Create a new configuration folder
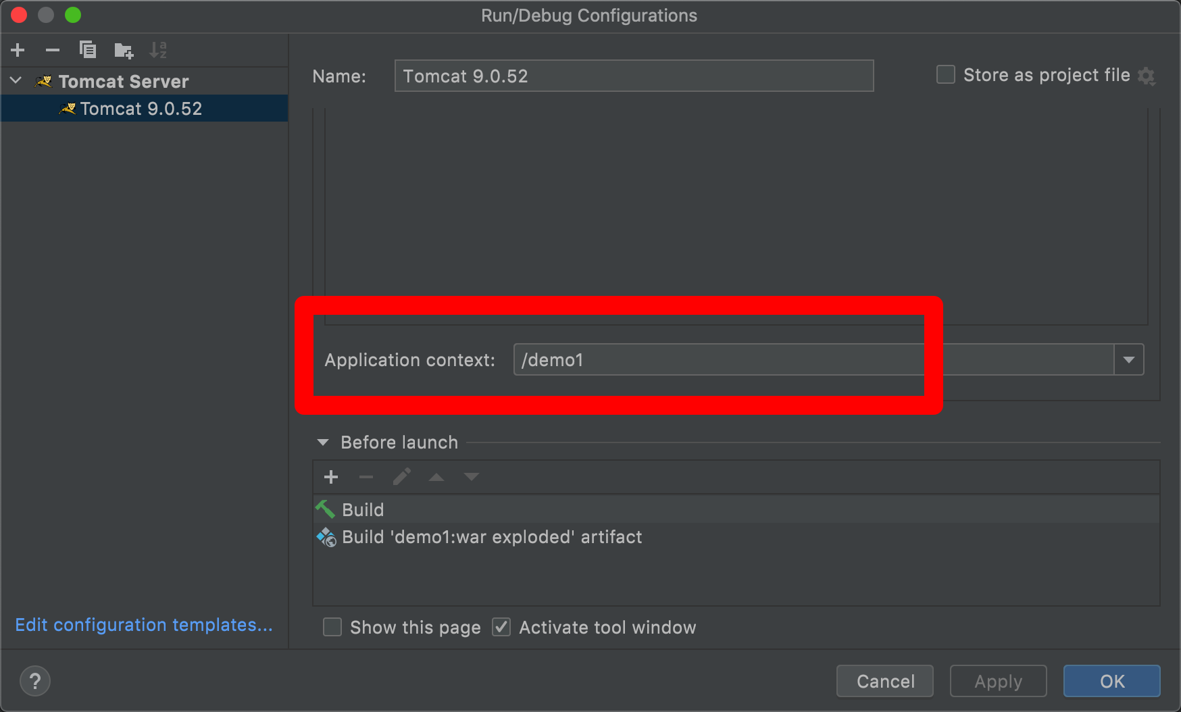This screenshot has height=712, width=1181. 124,50
